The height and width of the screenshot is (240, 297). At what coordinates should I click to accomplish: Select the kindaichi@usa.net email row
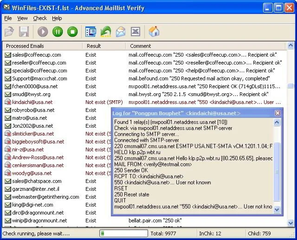click(32, 102)
